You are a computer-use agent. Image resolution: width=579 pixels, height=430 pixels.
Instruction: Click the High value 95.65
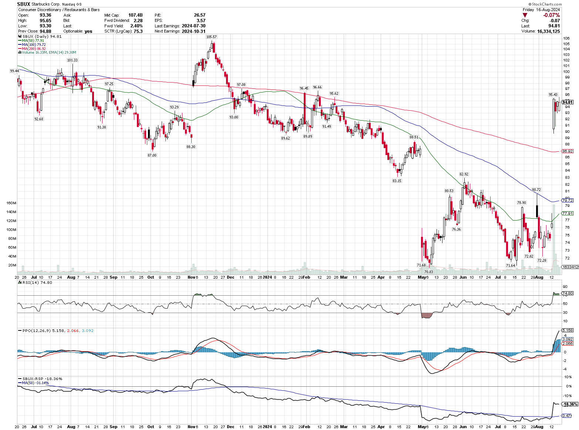click(x=46, y=21)
